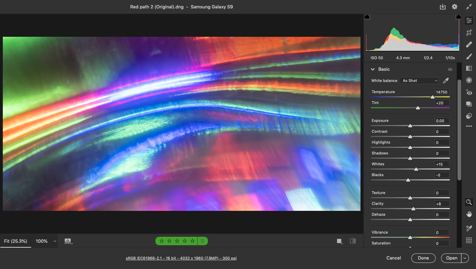476x269 pixels.
Task: Click the save image download icon
Action: [443, 7]
